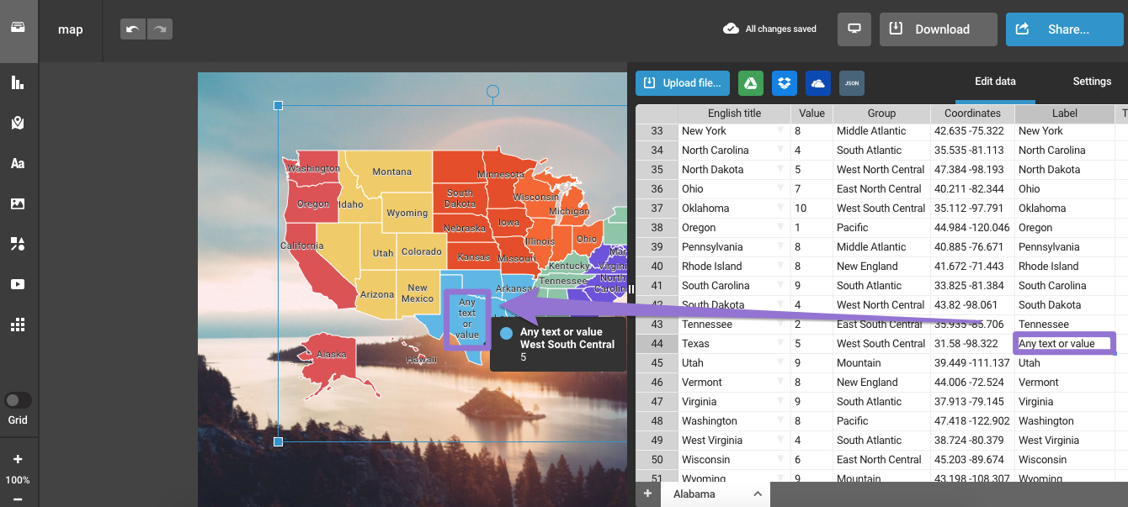Viewport: 1128px width, 507px height.
Task: Start presentation view mode
Action: click(x=854, y=29)
